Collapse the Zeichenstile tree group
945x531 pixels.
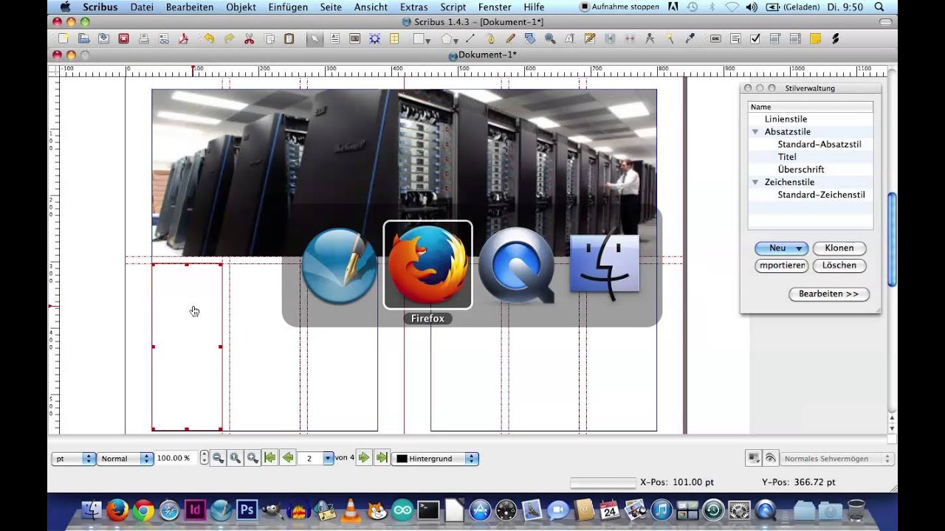(755, 182)
